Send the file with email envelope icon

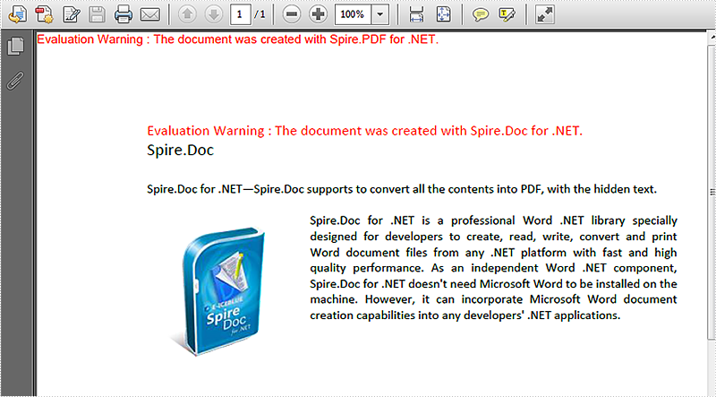149,14
